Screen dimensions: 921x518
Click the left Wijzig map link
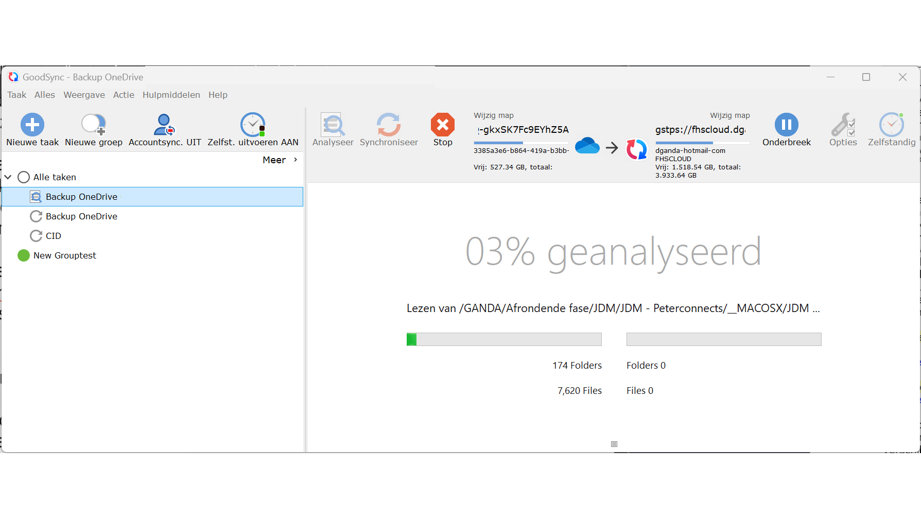[x=493, y=115]
